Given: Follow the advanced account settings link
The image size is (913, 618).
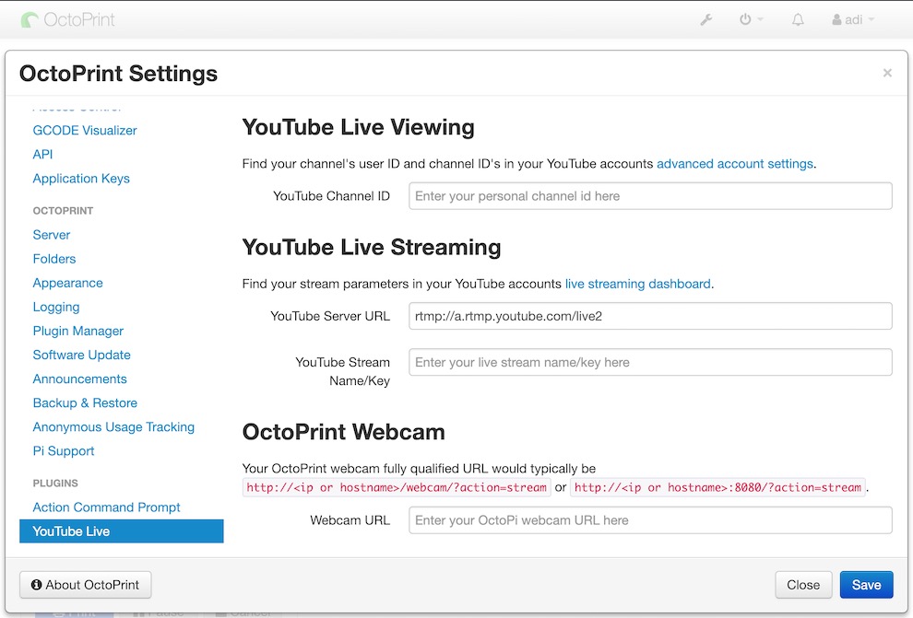Looking at the screenshot, I should [735, 164].
